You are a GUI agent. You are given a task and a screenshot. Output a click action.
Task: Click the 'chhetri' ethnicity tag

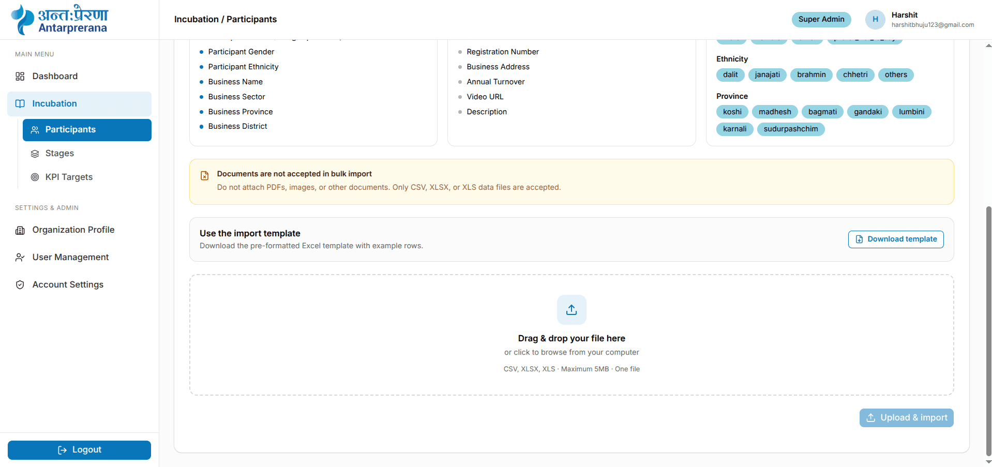855,75
